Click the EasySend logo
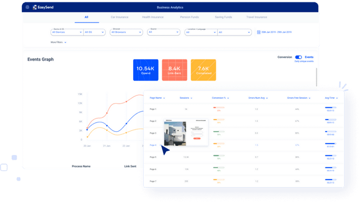 pos(43,7)
